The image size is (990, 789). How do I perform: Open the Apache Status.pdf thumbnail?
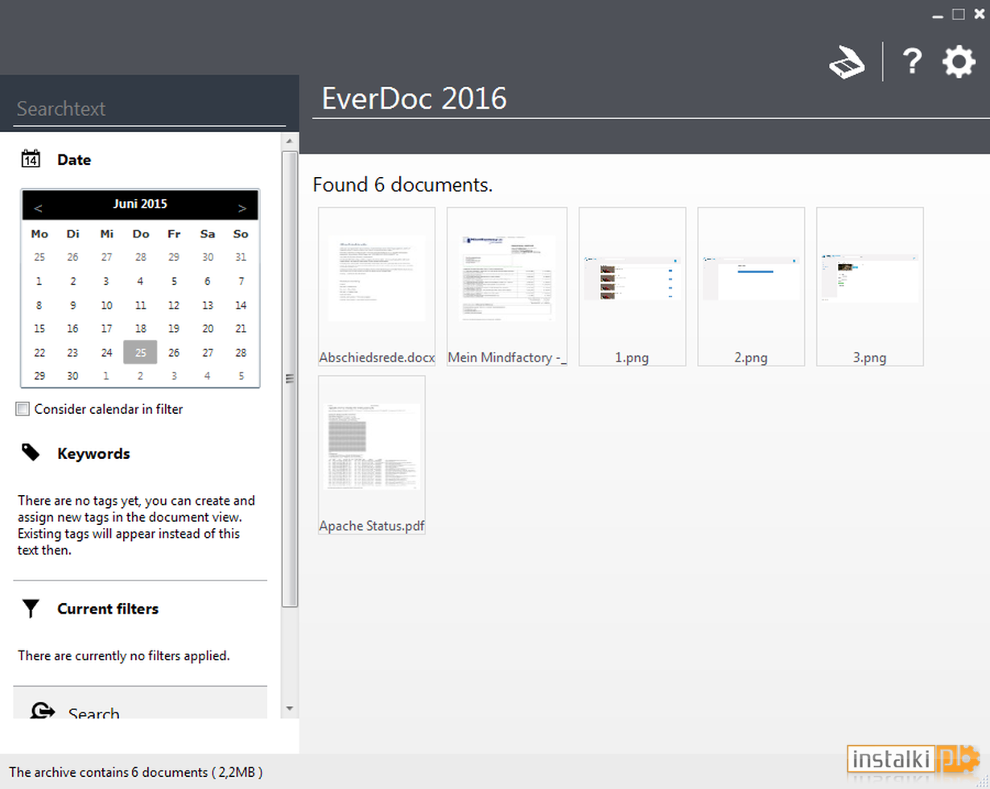[372, 455]
